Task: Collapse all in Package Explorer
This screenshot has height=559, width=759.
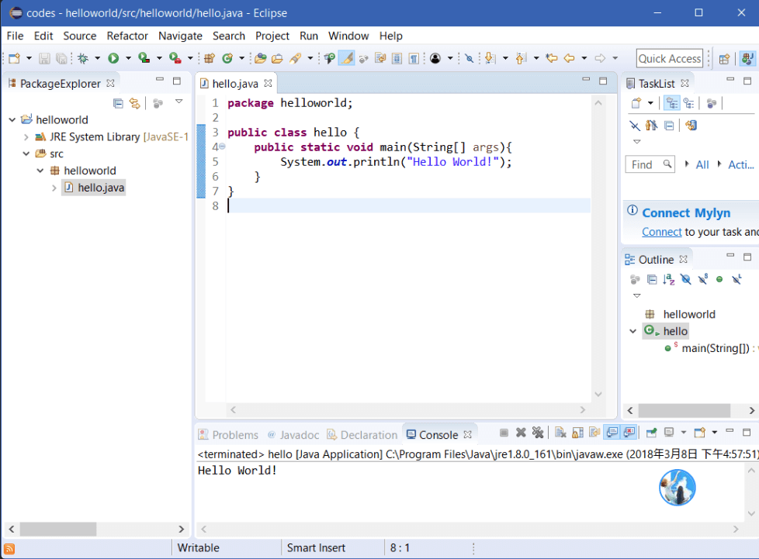Action: point(118,103)
